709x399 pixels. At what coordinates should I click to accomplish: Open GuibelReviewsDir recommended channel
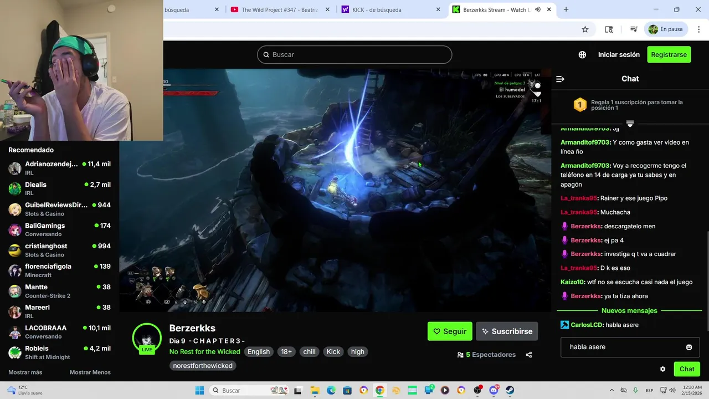pos(59,209)
